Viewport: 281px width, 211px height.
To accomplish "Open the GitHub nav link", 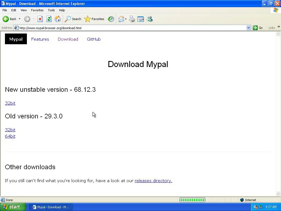I will point(94,39).
